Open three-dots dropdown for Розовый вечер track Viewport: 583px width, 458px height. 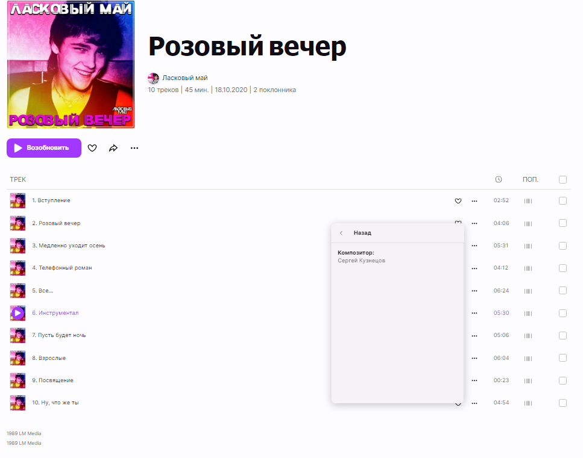(x=474, y=223)
